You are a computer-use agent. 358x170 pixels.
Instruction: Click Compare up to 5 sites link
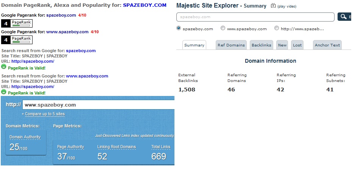pos(45,114)
